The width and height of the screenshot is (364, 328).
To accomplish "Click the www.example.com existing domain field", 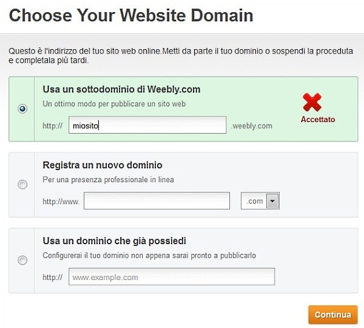I will (172, 277).
